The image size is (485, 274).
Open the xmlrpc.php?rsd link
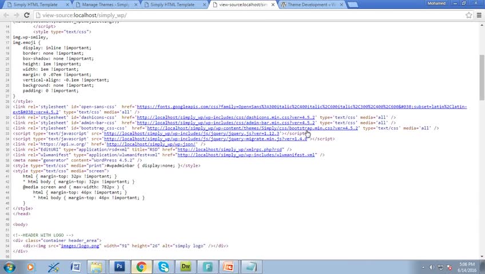(230, 150)
